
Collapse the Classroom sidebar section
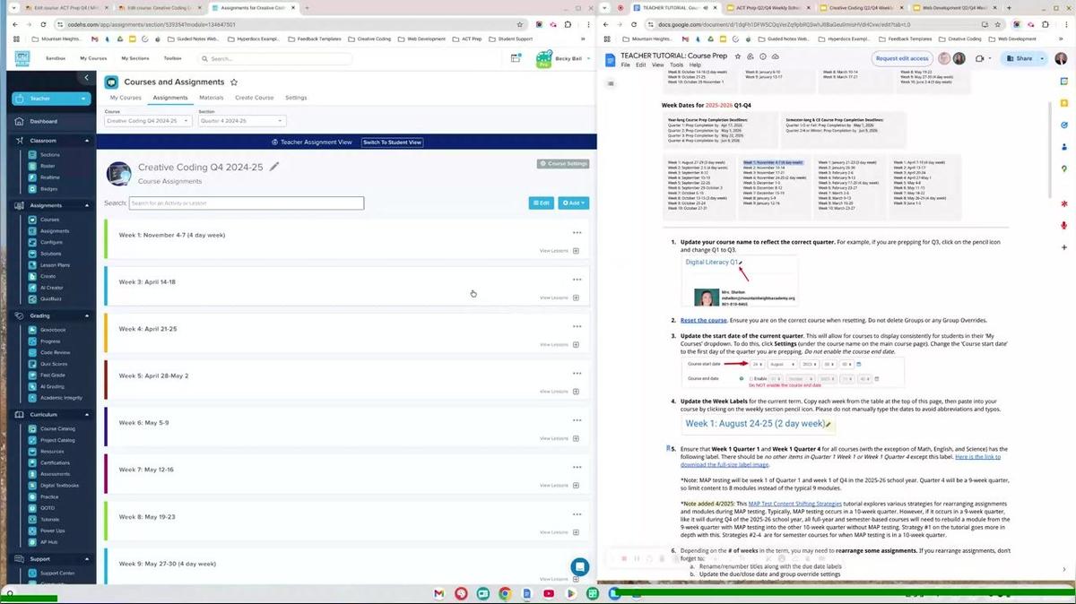coord(87,141)
